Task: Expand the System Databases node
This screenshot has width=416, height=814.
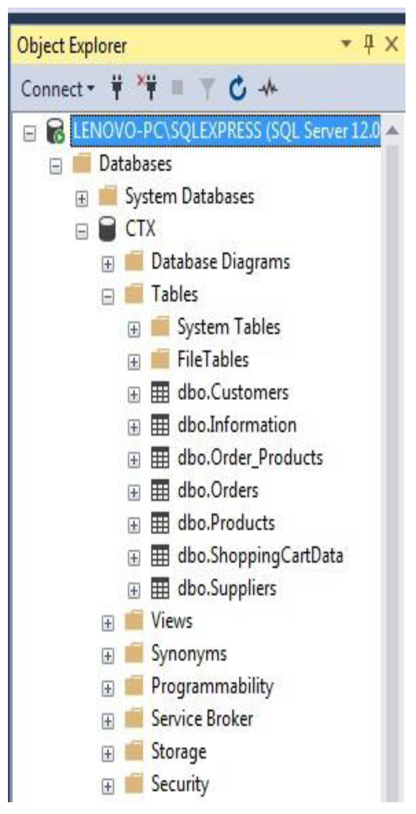Action: (82, 199)
